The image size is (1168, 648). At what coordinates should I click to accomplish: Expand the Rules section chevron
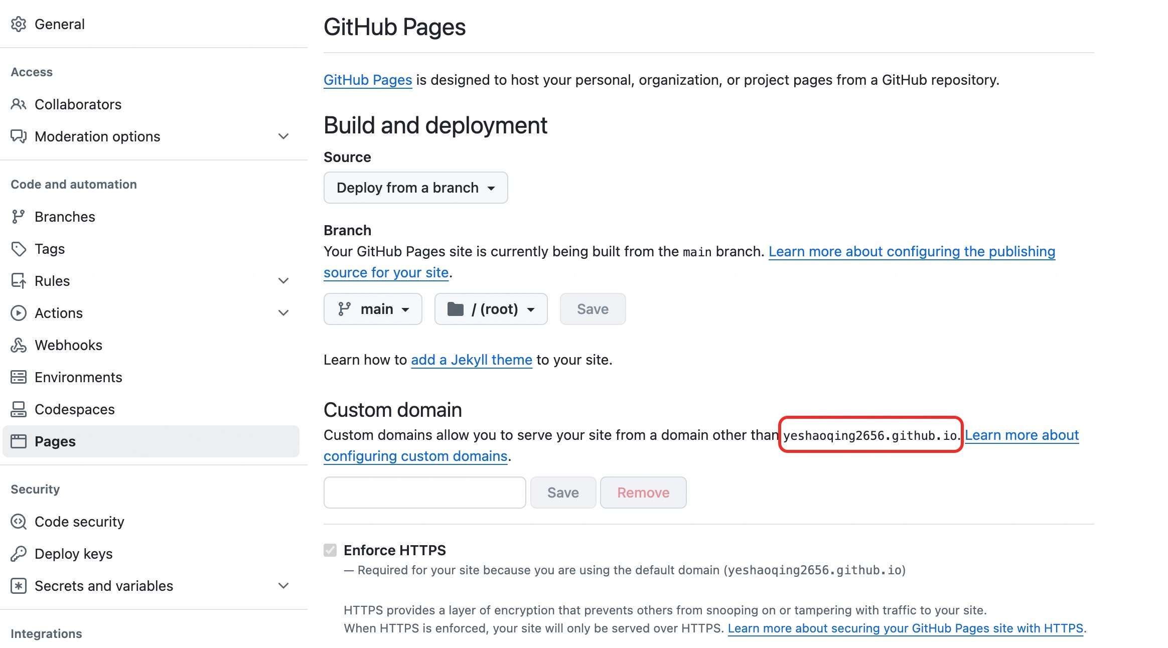[283, 281]
